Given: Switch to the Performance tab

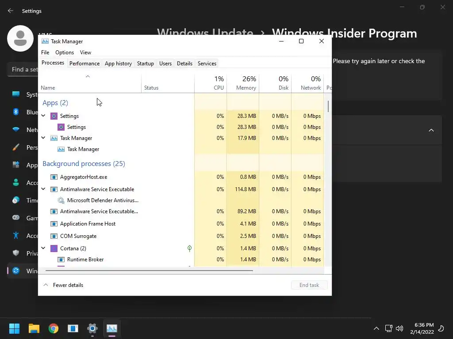Looking at the screenshot, I should click(x=84, y=64).
